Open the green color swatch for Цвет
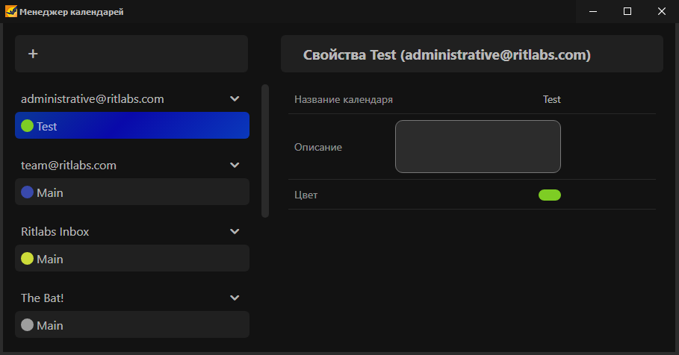Image resolution: width=679 pixels, height=355 pixels. point(550,195)
